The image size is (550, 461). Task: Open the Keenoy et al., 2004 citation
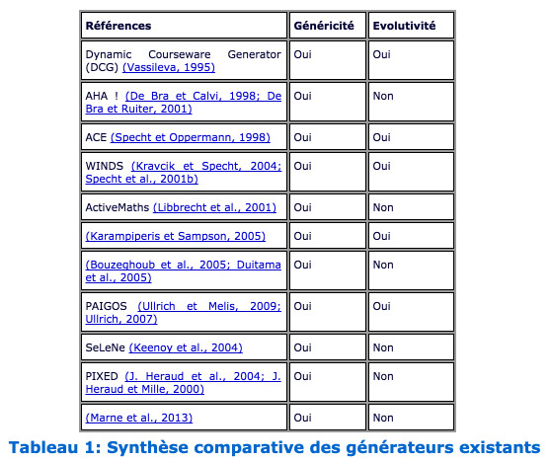coord(186,347)
